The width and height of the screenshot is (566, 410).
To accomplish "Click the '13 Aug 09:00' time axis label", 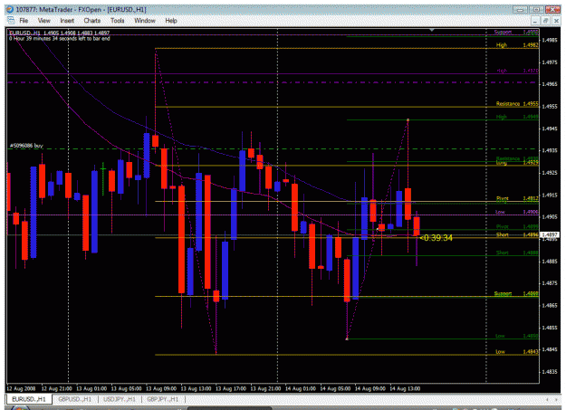I will [x=161, y=388].
